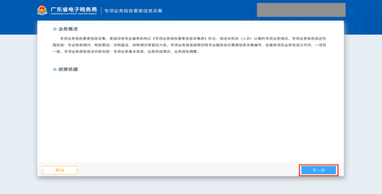
Task: Select the 政策依据 section heading
Action: click(68, 69)
